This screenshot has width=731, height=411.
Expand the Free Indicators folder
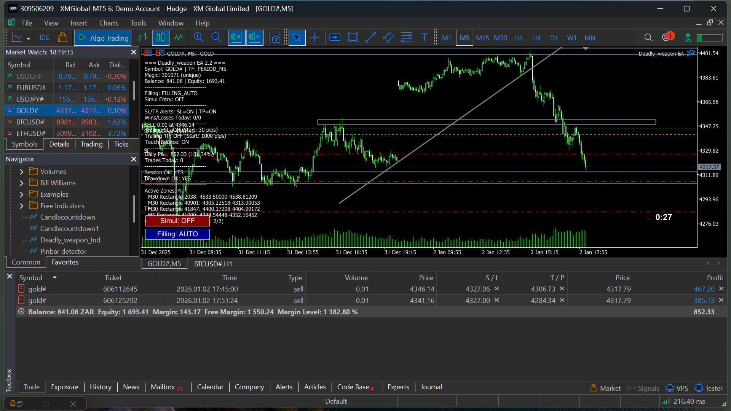click(x=22, y=206)
